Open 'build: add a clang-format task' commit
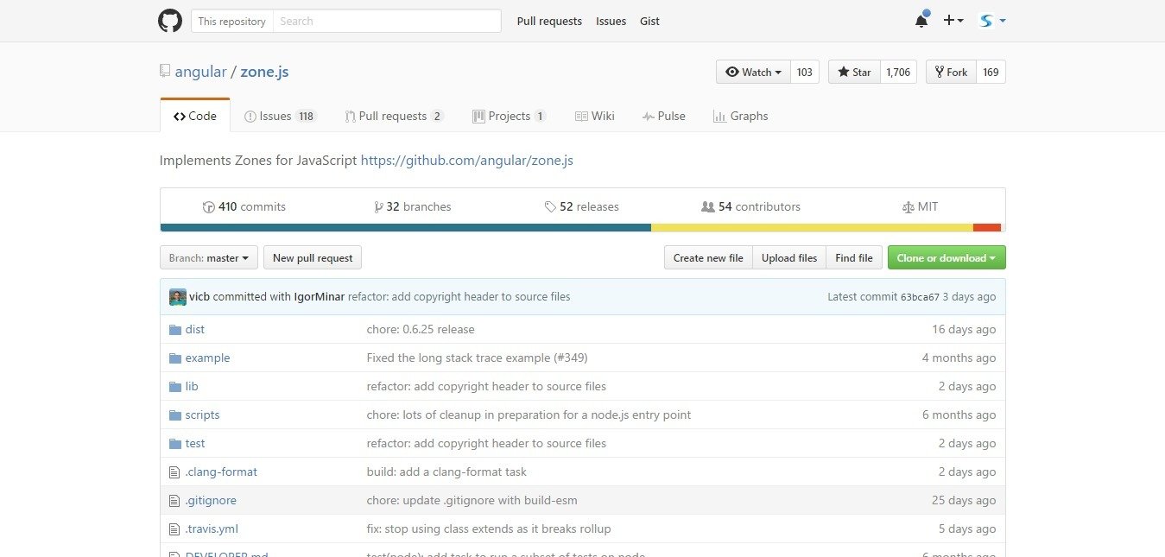Viewport: 1165px width, 557px height. pos(446,472)
